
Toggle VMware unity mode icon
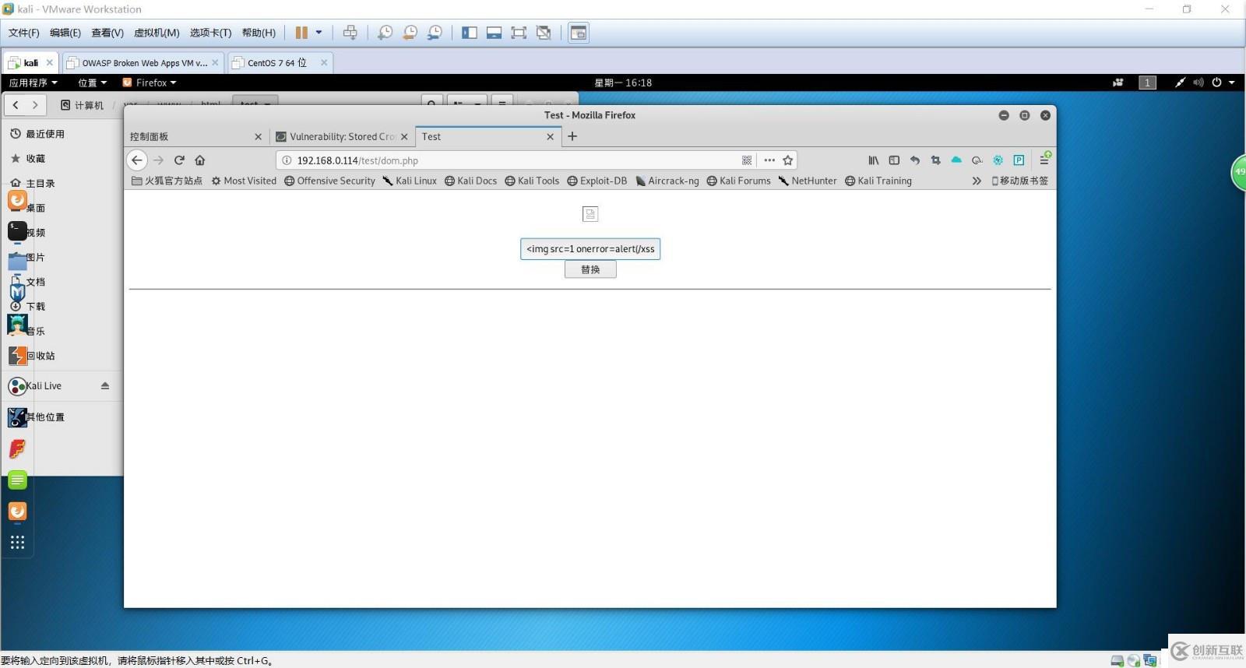[x=544, y=33]
